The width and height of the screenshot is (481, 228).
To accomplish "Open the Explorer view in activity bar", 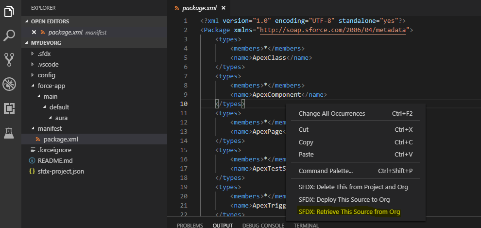I will coord(9,11).
